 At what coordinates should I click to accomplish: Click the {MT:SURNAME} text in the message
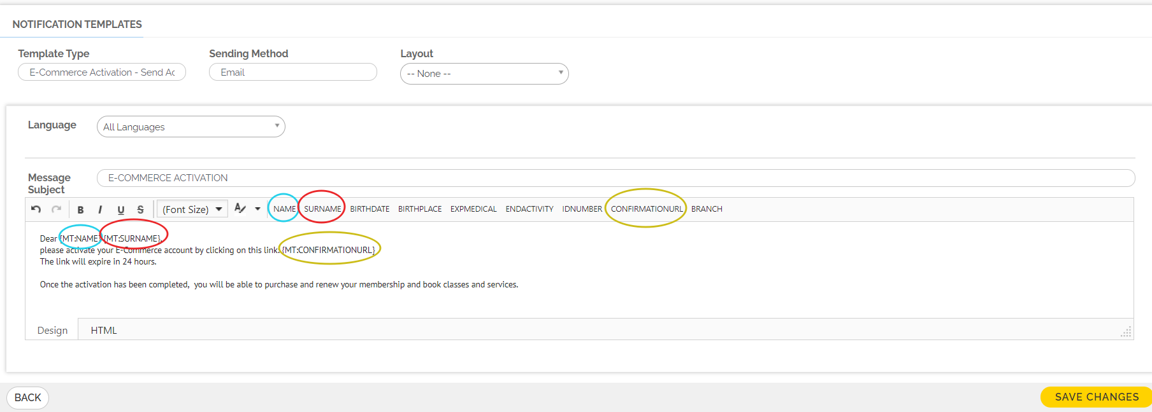pos(133,238)
